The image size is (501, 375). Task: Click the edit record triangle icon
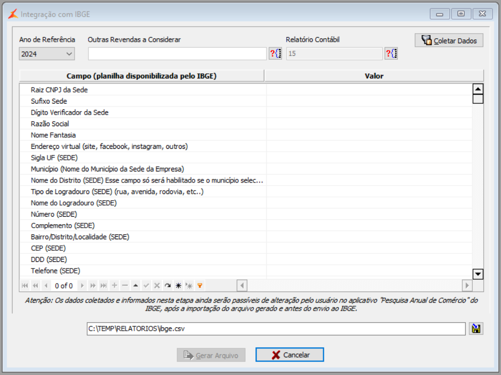pyautogui.click(x=135, y=286)
